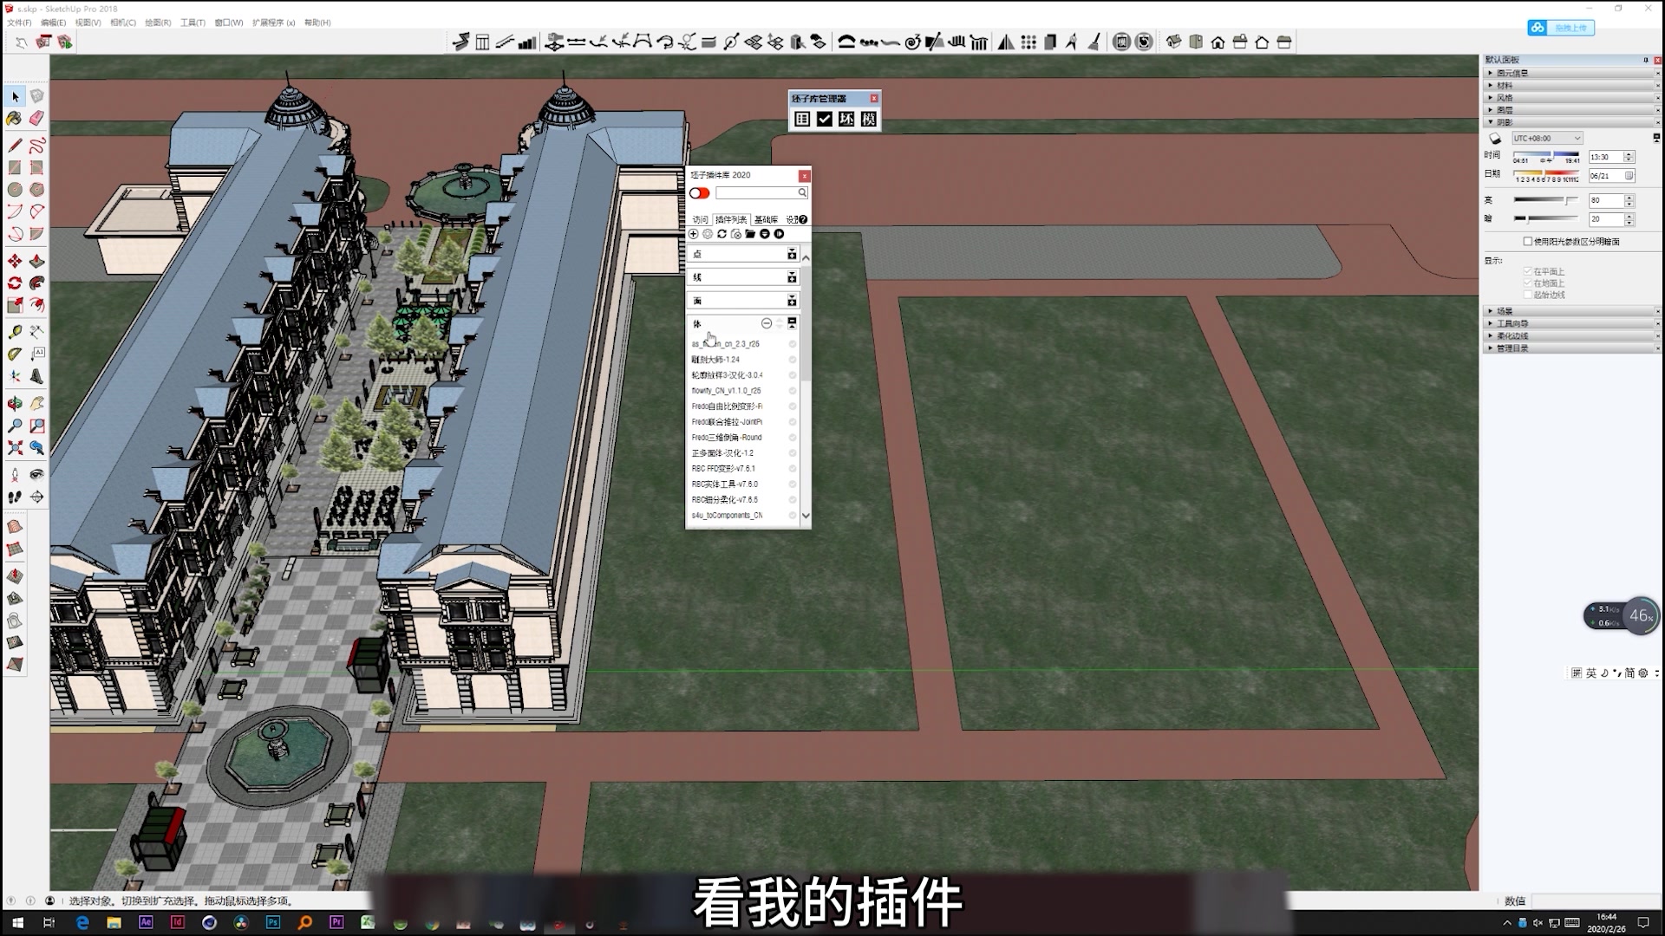Enable 使用阳光参数区分明暗面 checkbox in 阴影 panel
Viewport: 1665px width, 936px height.
[x=1529, y=241]
